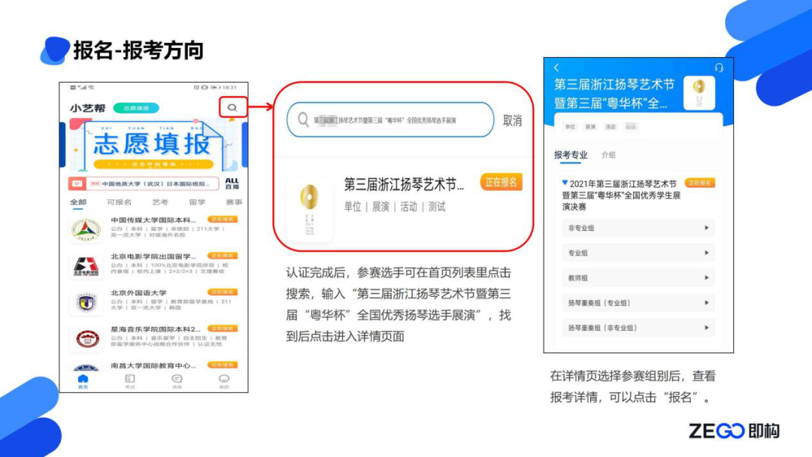This screenshot has height=457, width=812.
Task: Focus the search field containing 第三届浙江扬琴艺术节
Action: click(390, 120)
